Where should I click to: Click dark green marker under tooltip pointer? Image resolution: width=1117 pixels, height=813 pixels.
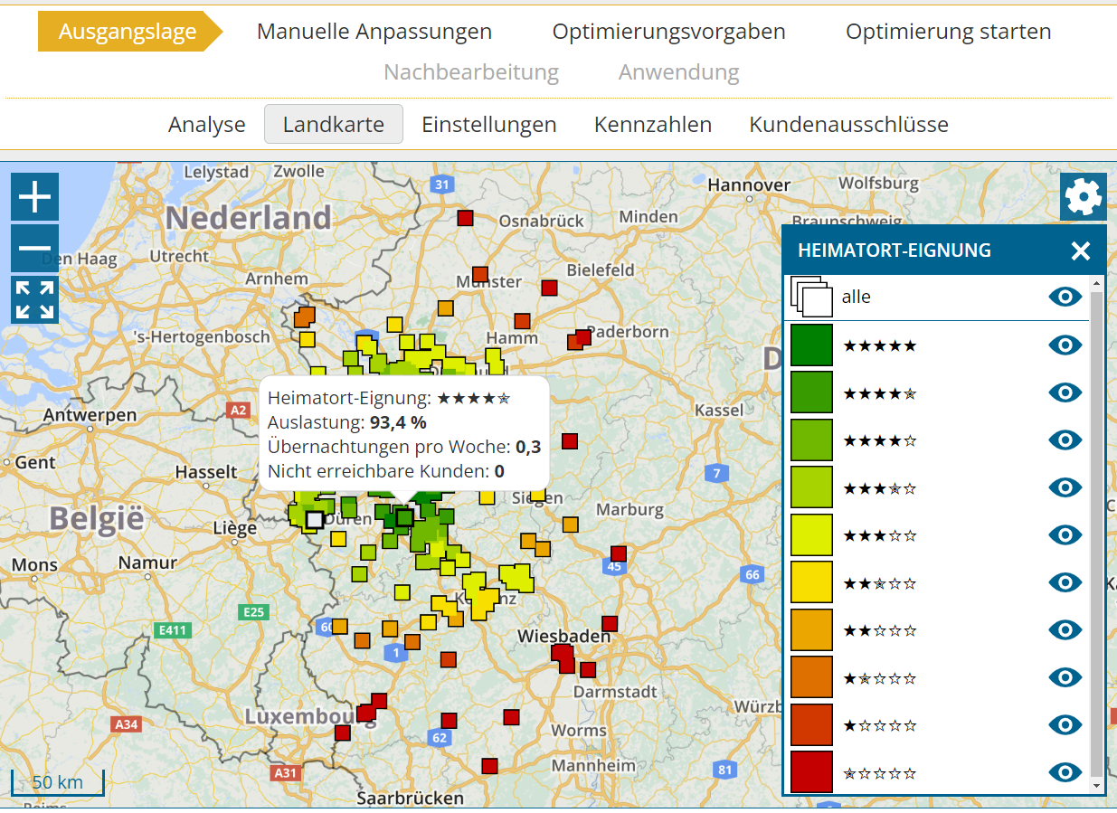click(404, 517)
